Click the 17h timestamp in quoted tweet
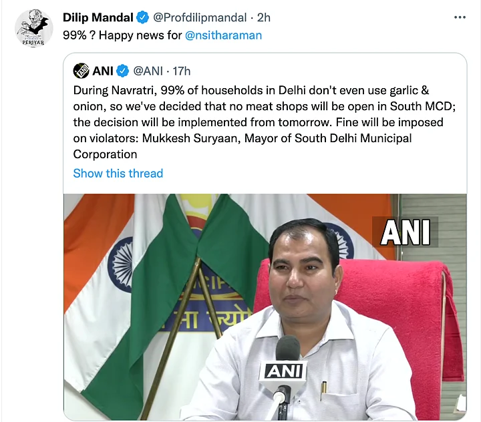Image resolution: width=481 pixels, height=422 pixels. [x=182, y=71]
